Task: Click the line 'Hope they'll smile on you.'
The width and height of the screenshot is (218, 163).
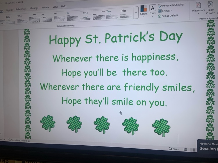Action: pyautogui.click(x=114, y=102)
